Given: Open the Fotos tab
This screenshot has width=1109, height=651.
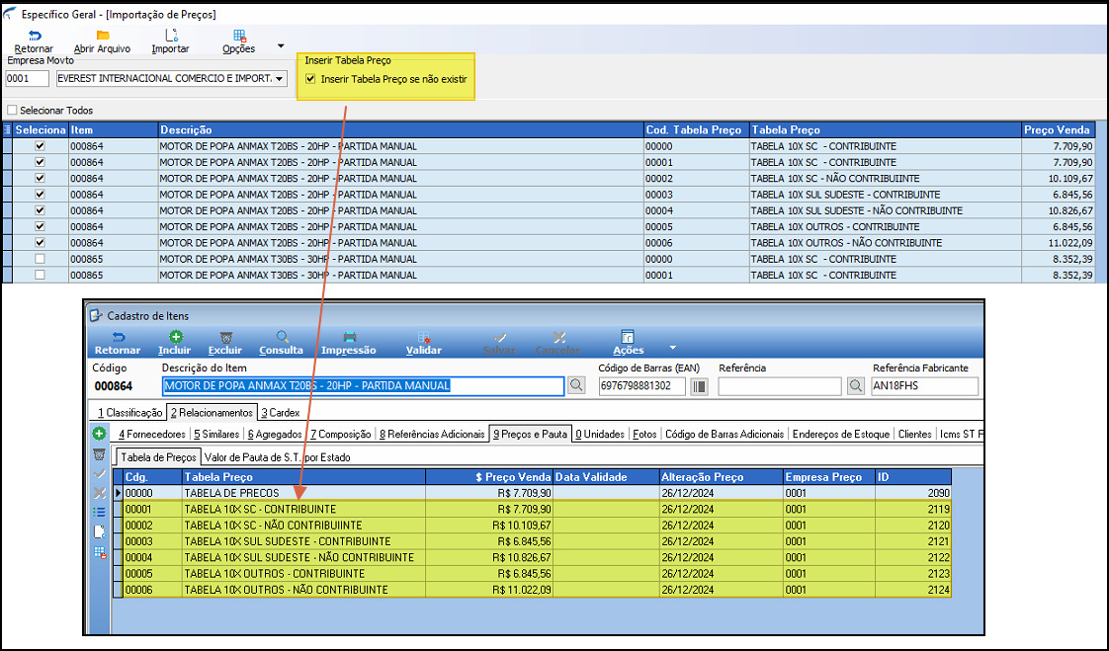Looking at the screenshot, I should (x=644, y=434).
